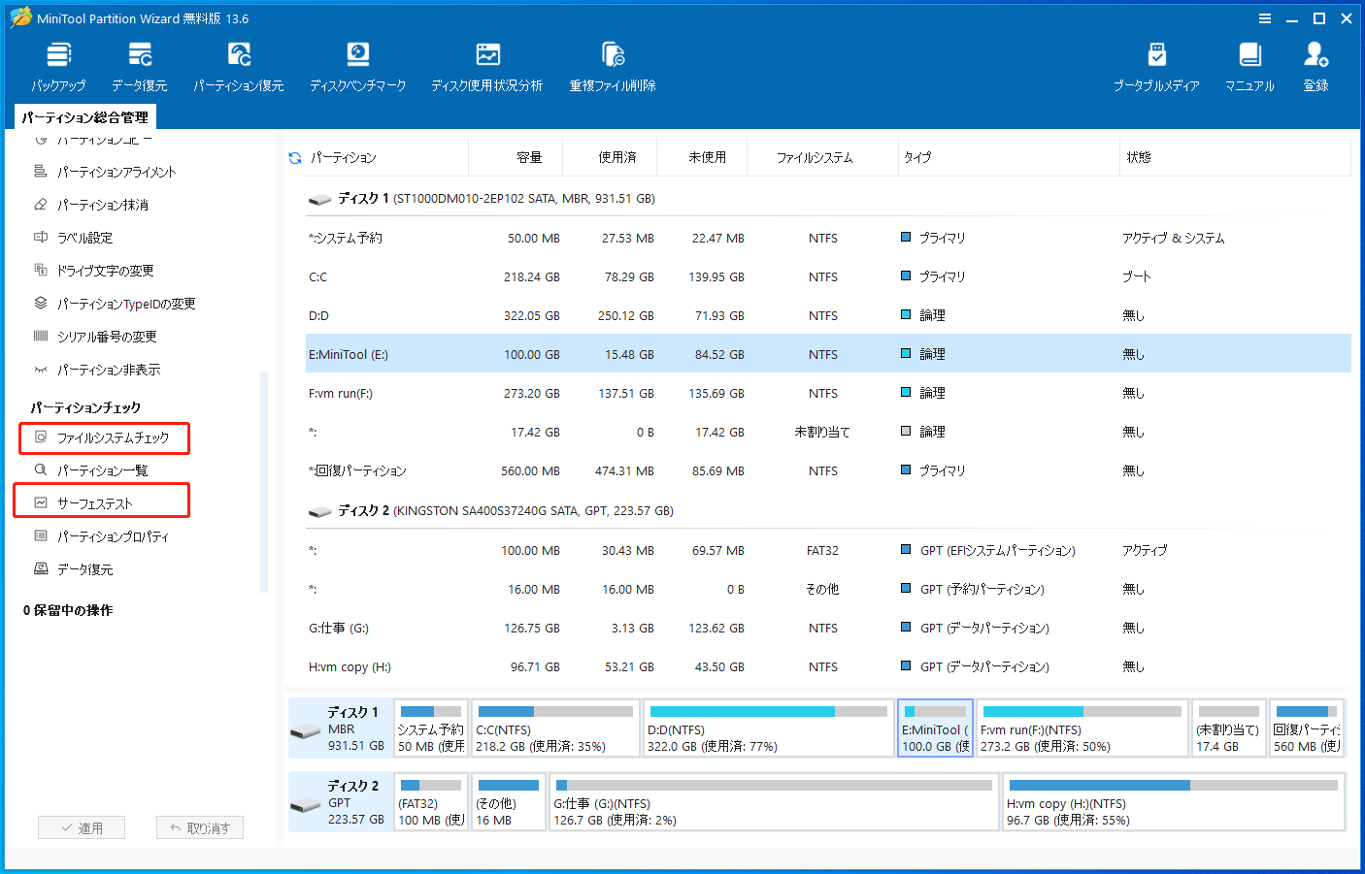Choose ラベル設定 in sidebar
The height and width of the screenshot is (874, 1365).
[x=84, y=238]
